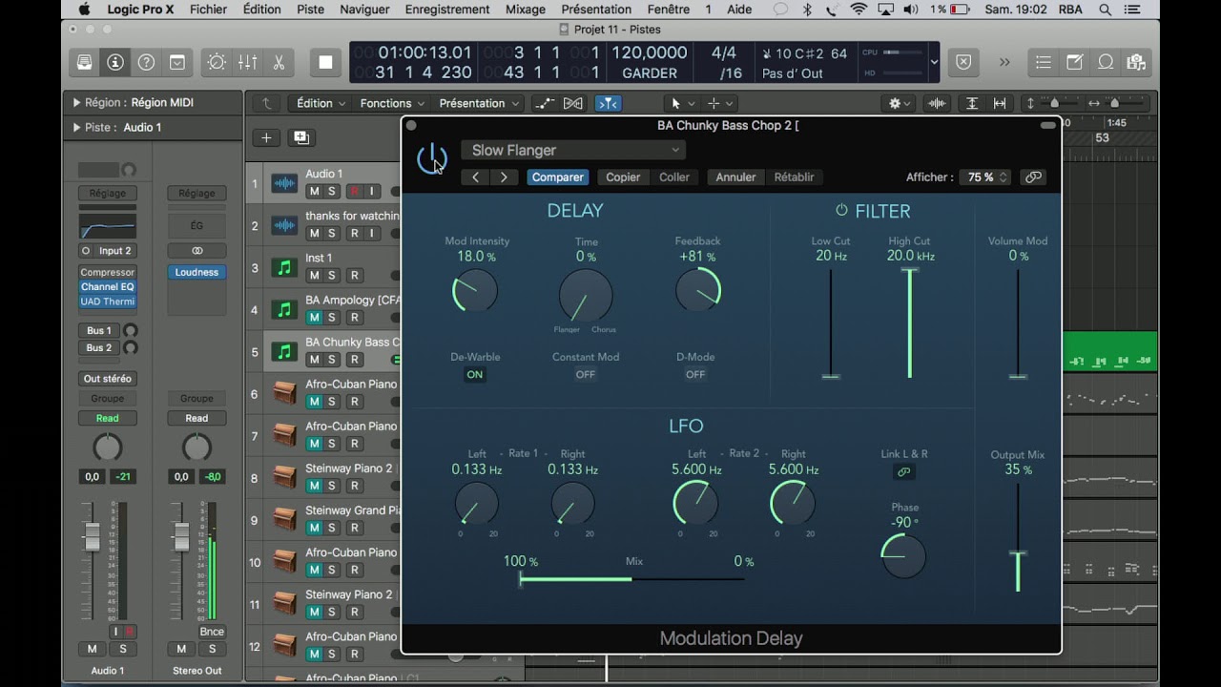The width and height of the screenshot is (1221, 687).
Task: Toggle the Inspector info icon
Action: pyautogui.click(x=115, y=62)
